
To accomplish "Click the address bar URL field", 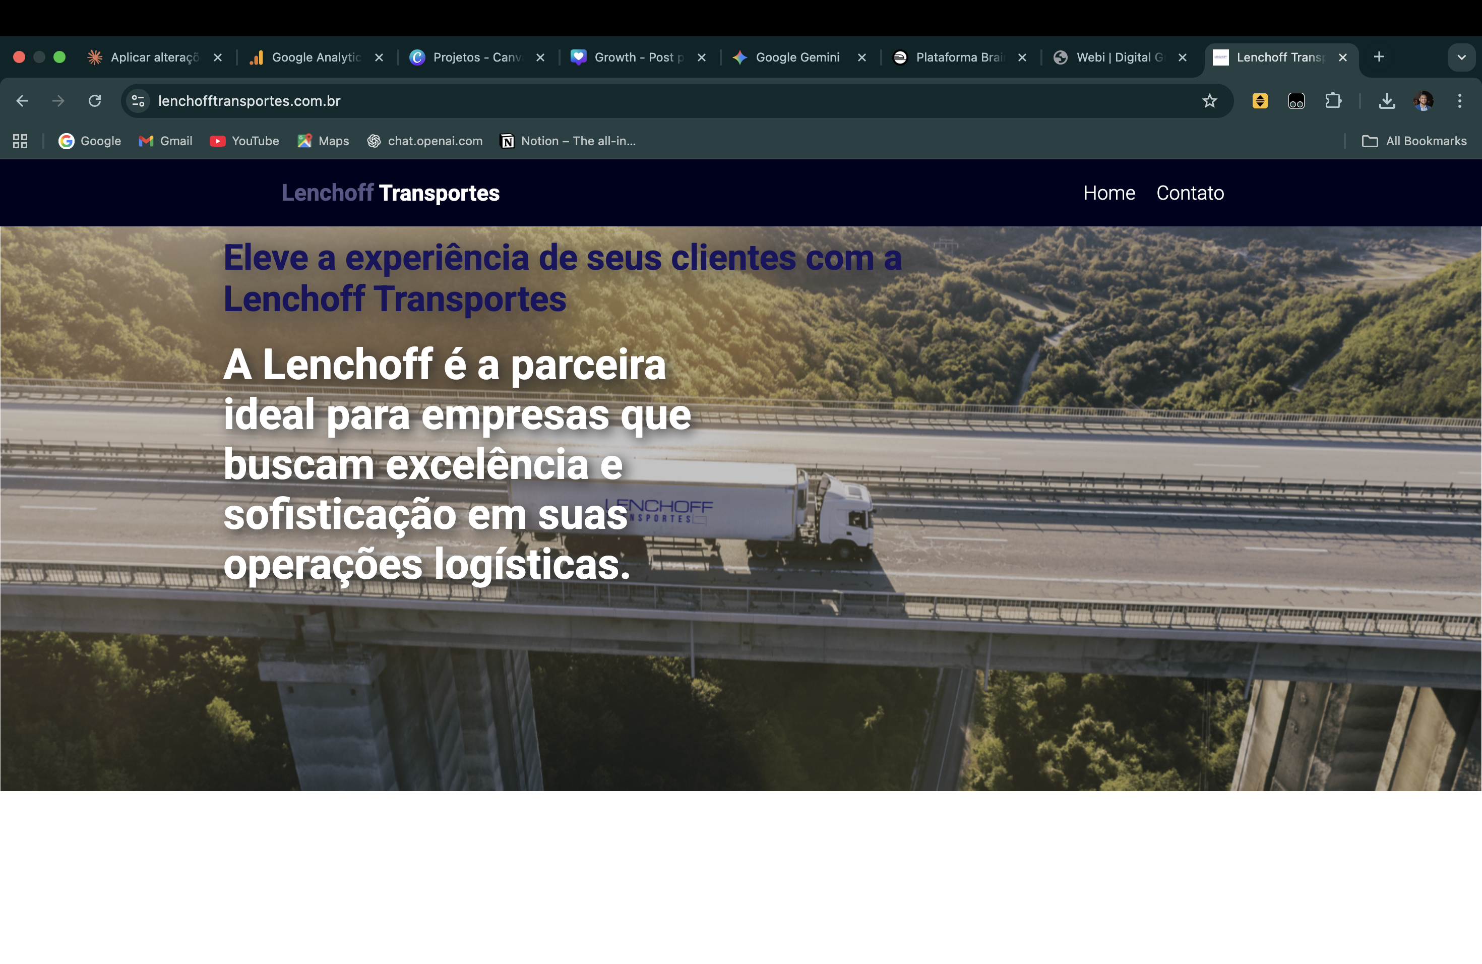I will 672,101.
